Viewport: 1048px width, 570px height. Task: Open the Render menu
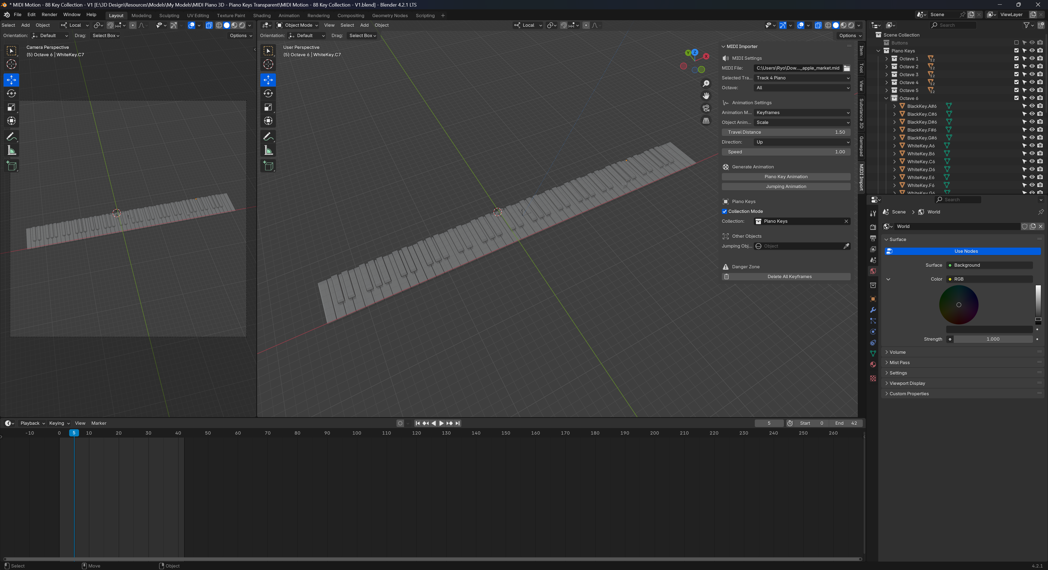[x=49, y=15]
